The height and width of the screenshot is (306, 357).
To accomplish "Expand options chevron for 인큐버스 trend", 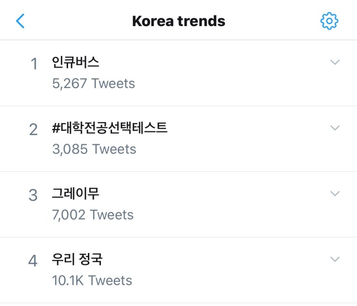I will pos(335,62).
